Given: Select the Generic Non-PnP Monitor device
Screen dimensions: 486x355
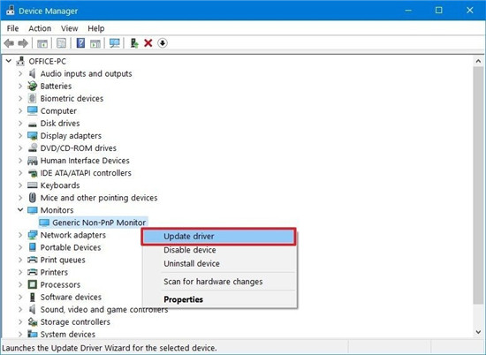Looking at the screenshot, I should 99,223.
